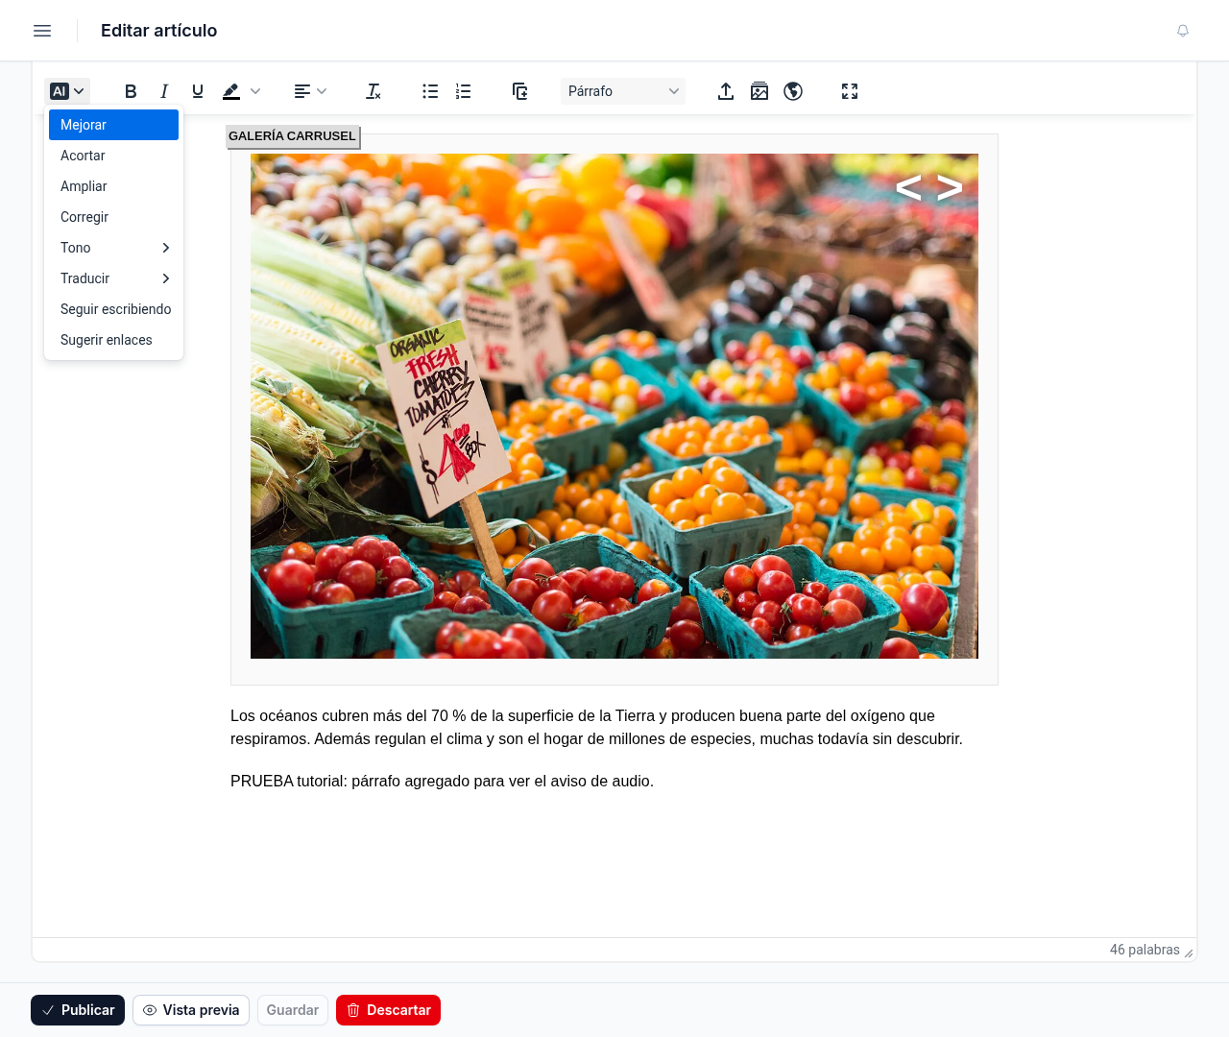Click the paragraph about los océanos
The image size is (1229, 1037).
(596, 728)
